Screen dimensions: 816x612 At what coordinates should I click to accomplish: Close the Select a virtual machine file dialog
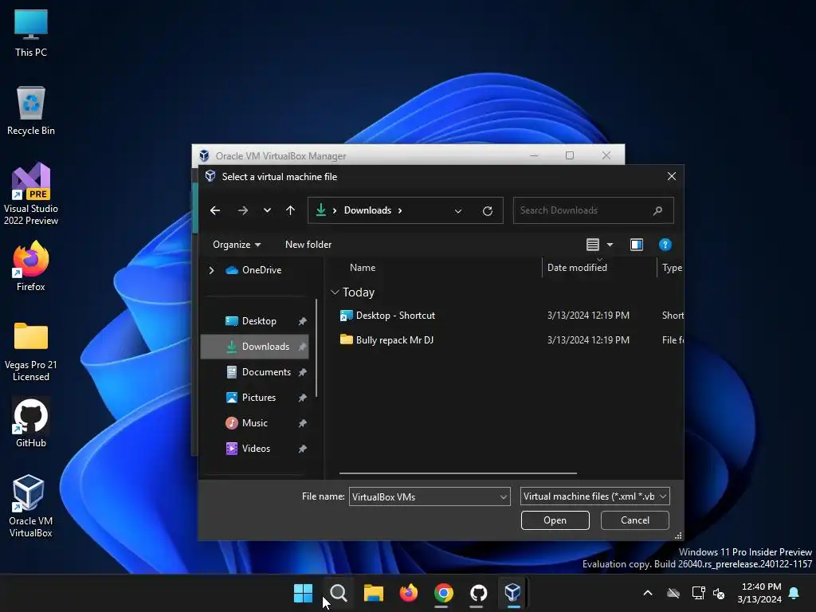671,176
